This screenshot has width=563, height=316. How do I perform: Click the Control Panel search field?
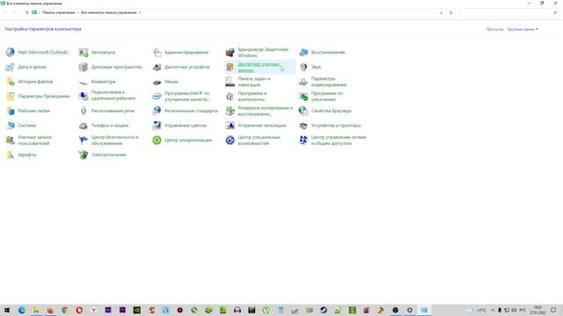coord(508,12)
